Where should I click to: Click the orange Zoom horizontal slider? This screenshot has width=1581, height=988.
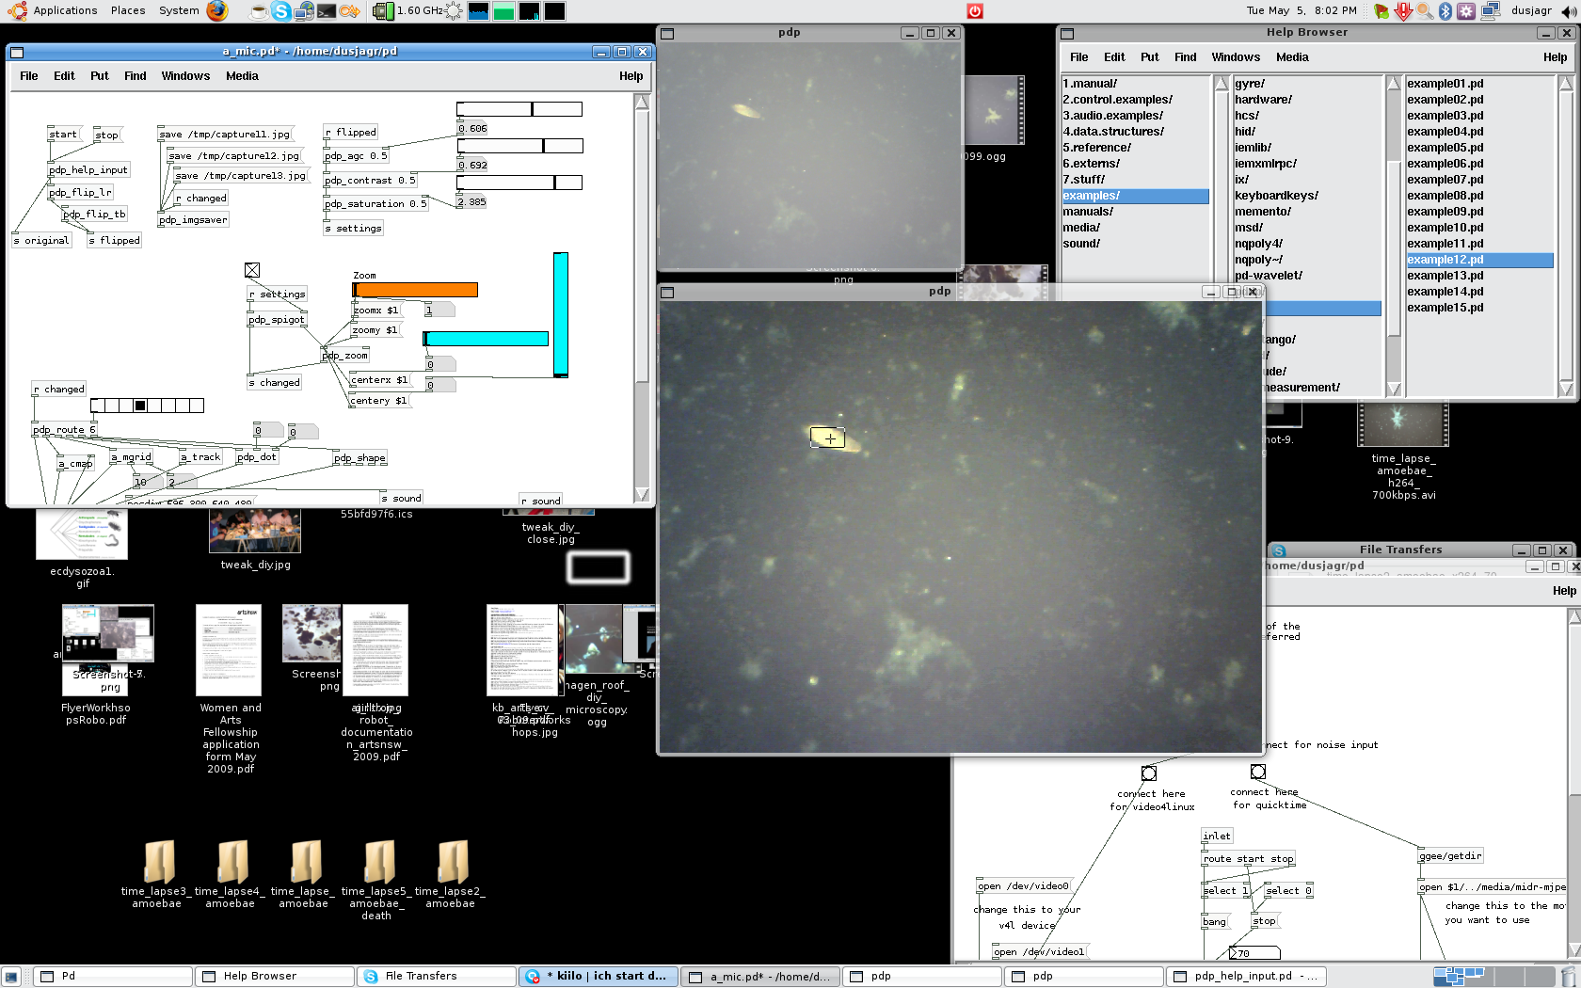[415, 290]
